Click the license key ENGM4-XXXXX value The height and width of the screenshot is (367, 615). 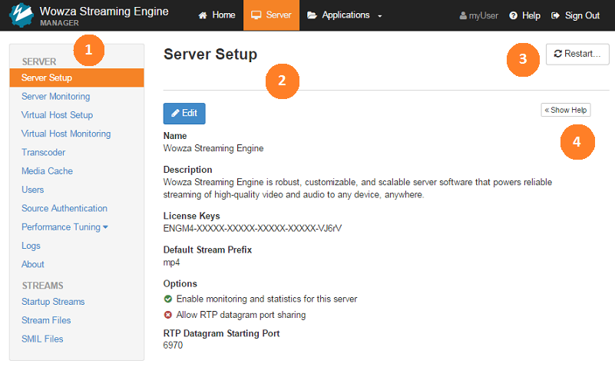253,228
